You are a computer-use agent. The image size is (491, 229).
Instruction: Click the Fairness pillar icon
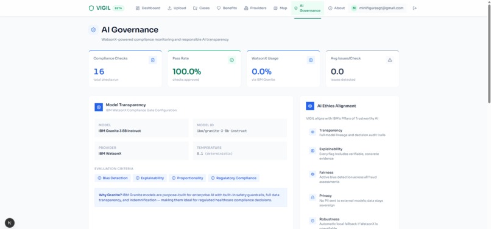313,174
